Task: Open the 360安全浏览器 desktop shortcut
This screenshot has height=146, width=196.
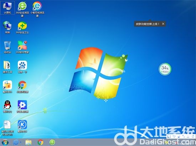Action: [x=22, y=9]
